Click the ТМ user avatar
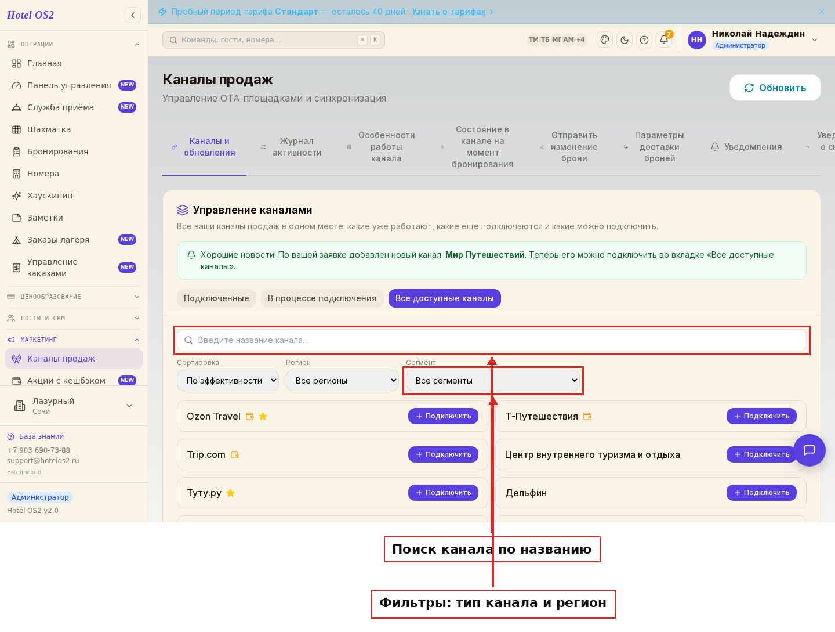Viewport: 835px width, 632px height. [533, 39]
